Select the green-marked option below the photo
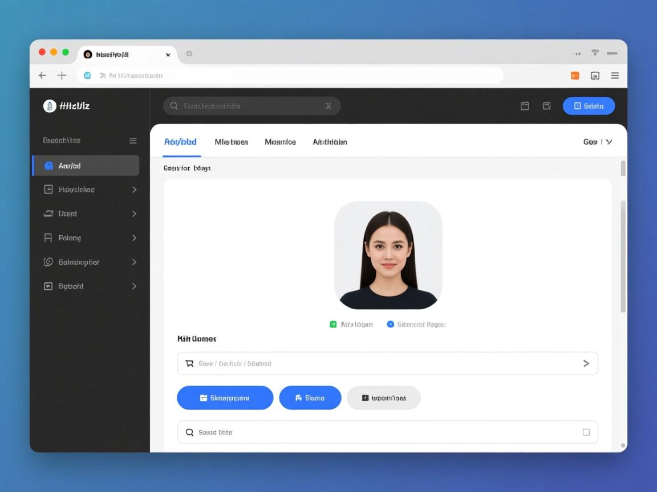The height and width of the screenshot is (492, 657). pos(333,325)
